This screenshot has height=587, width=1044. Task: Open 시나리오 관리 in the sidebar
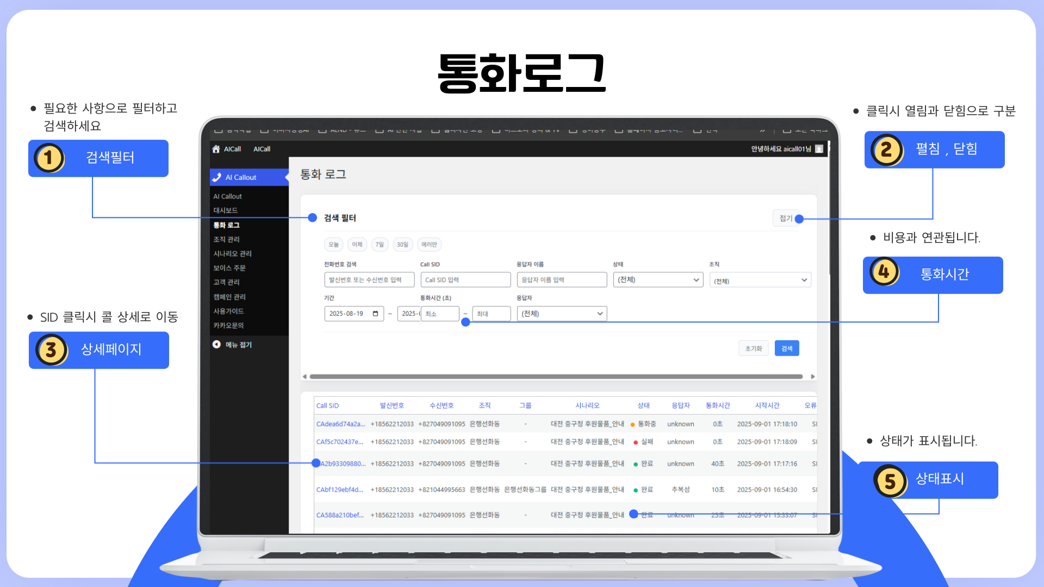232,254
